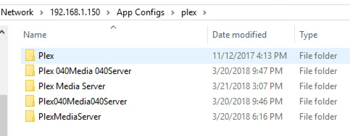
Task: Click the scroll up arrow in the left pane
Action: tap(3, 32)
